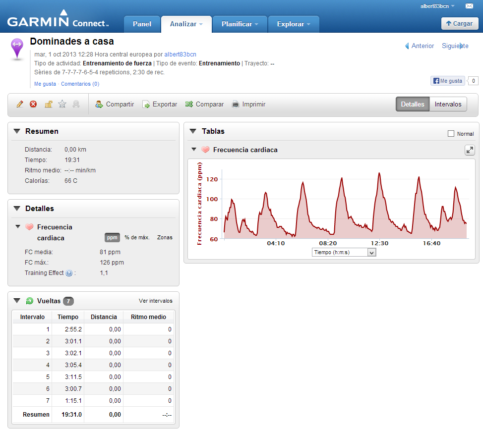Open the Ver intervalos link
483x432 pixels.
[155, 301]
